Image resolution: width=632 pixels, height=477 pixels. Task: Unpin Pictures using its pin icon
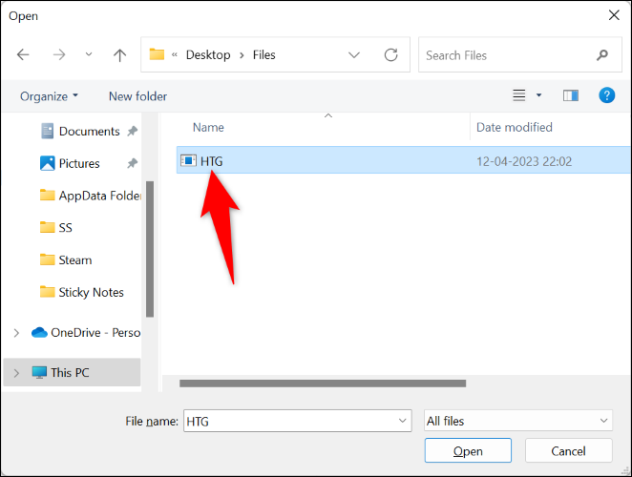[x=132, y=163]
